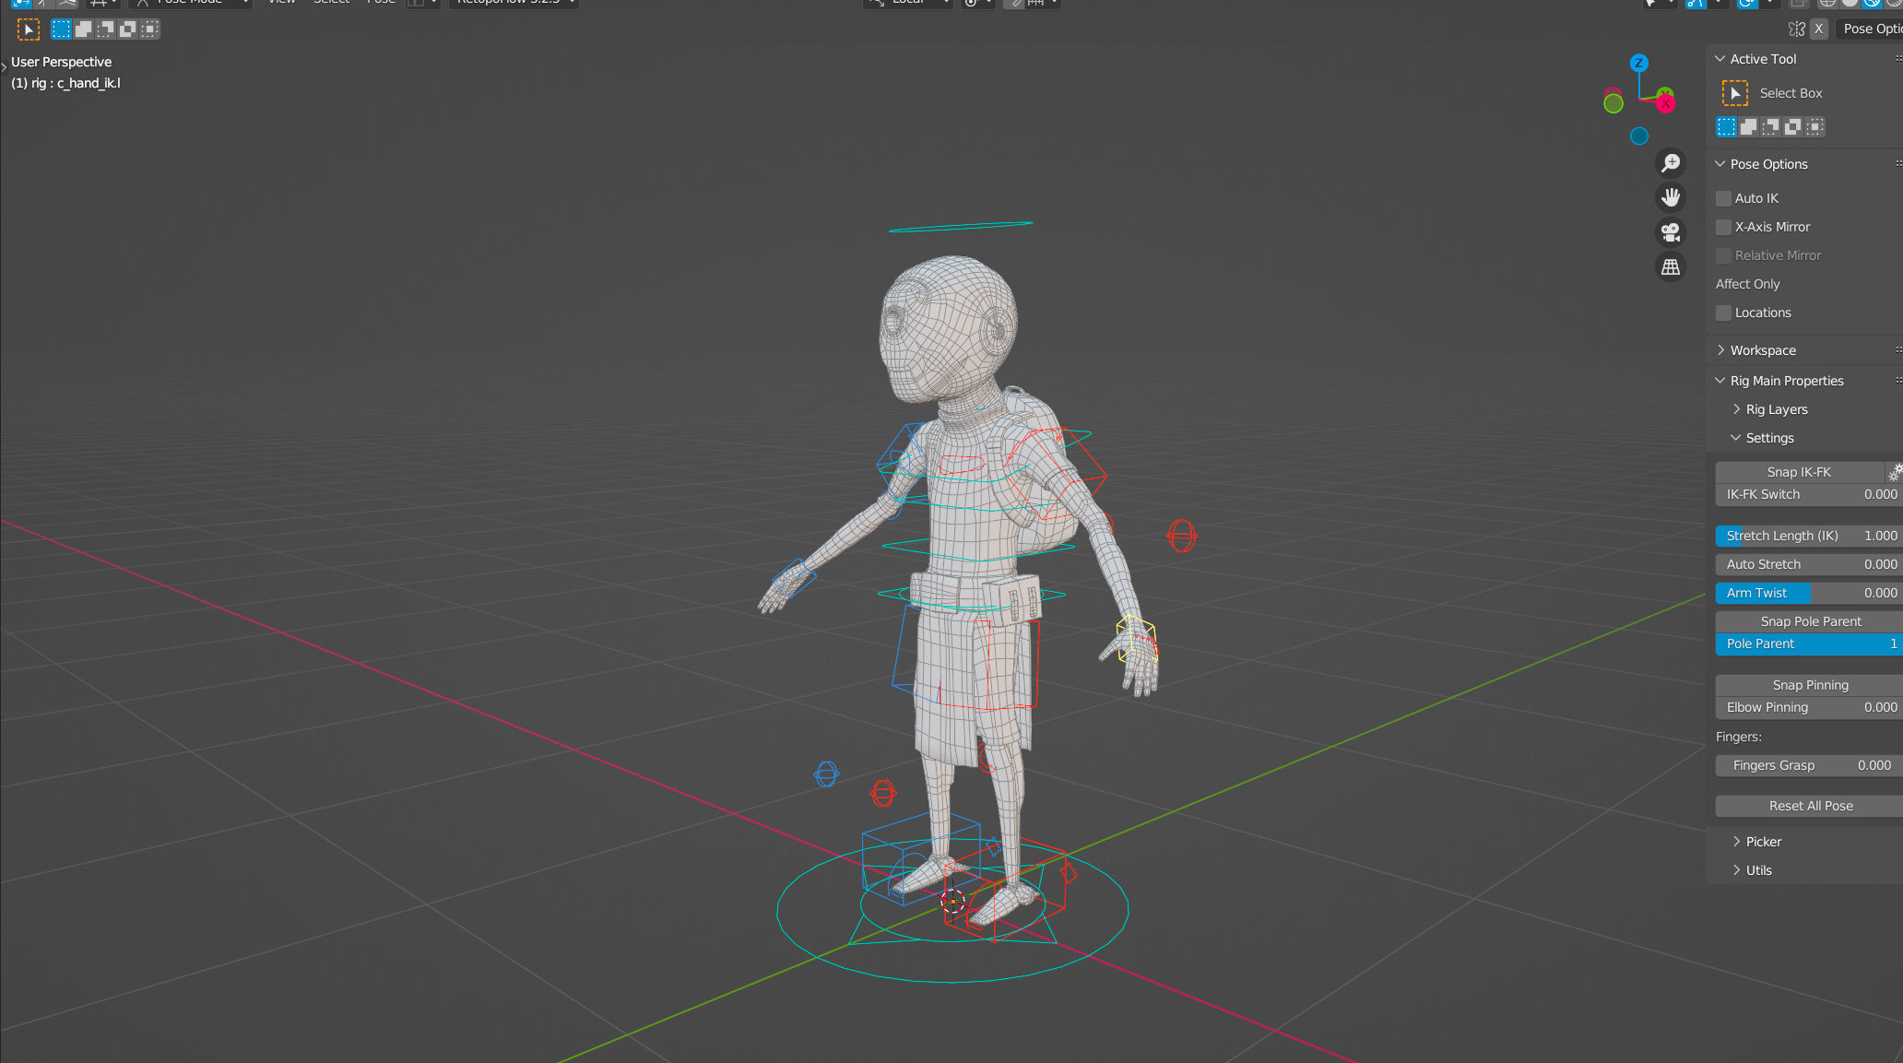
Task: Select the blue foot pole sphere controller
Action: coord(827,774)
